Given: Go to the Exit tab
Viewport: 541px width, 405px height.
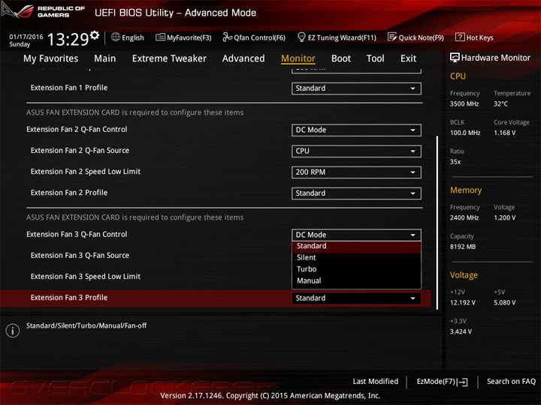Looking at the screenshot, I should [408, 58].
